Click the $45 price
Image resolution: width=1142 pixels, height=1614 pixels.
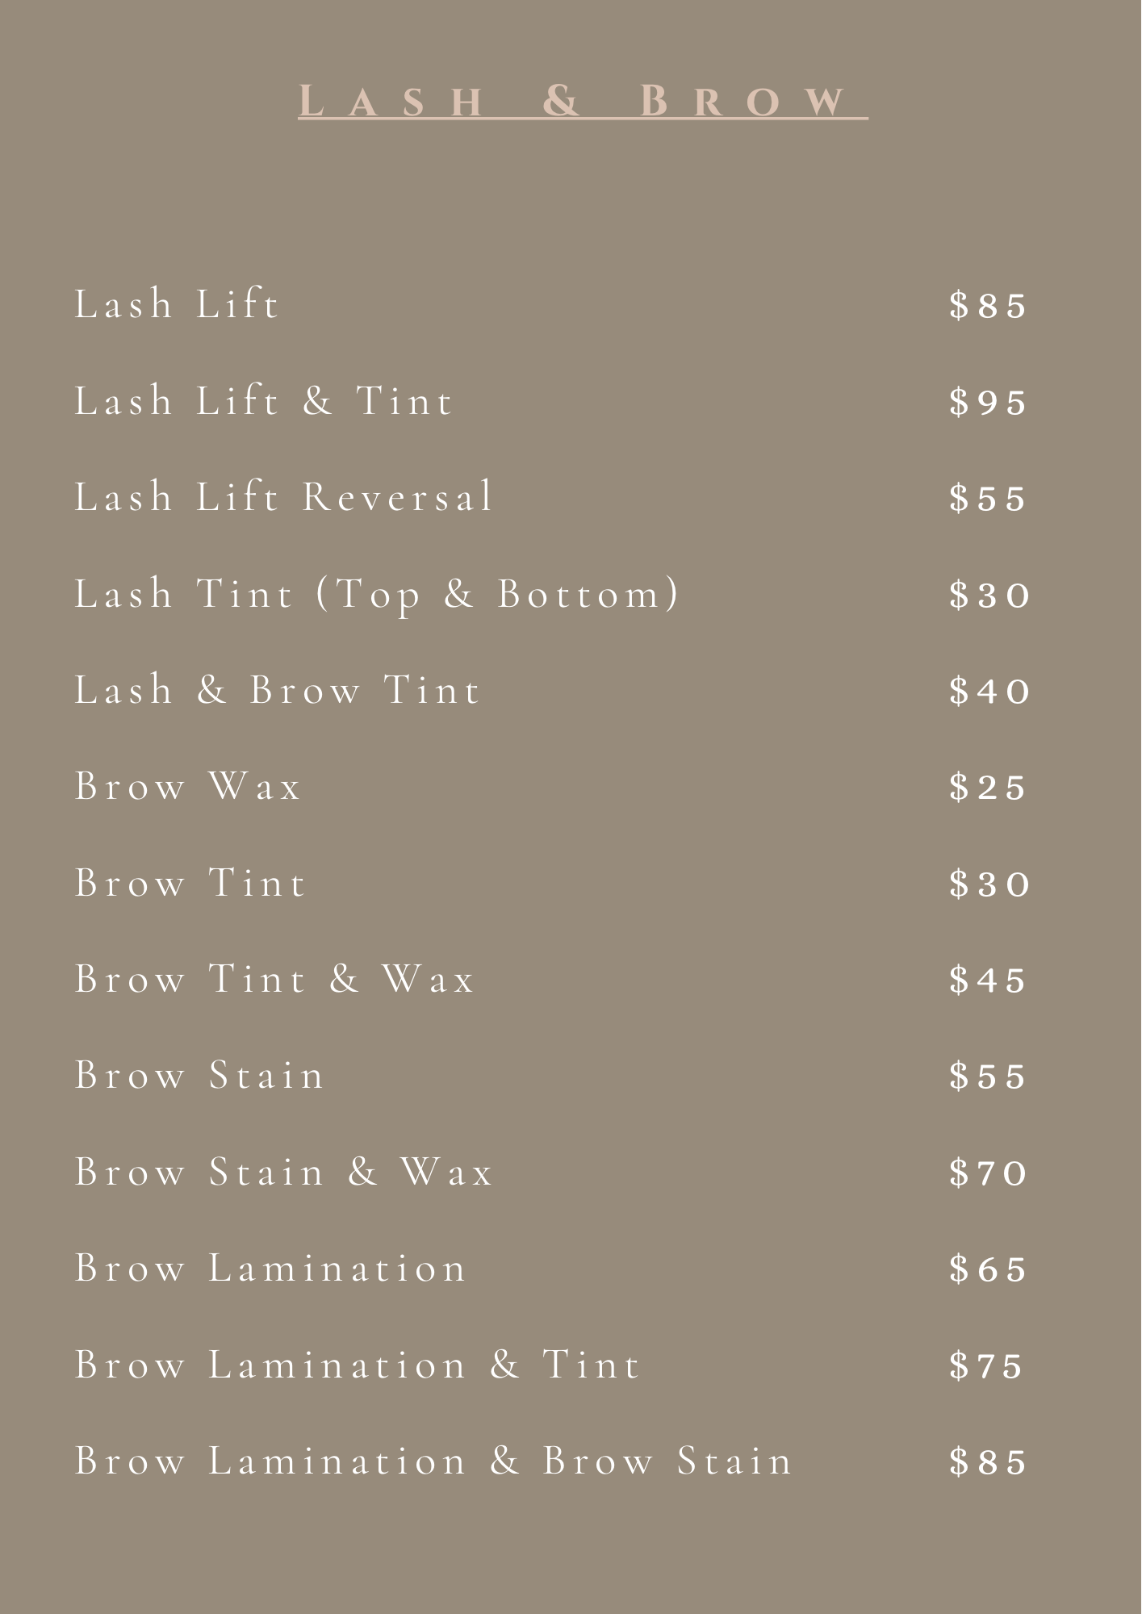[988, 981]
